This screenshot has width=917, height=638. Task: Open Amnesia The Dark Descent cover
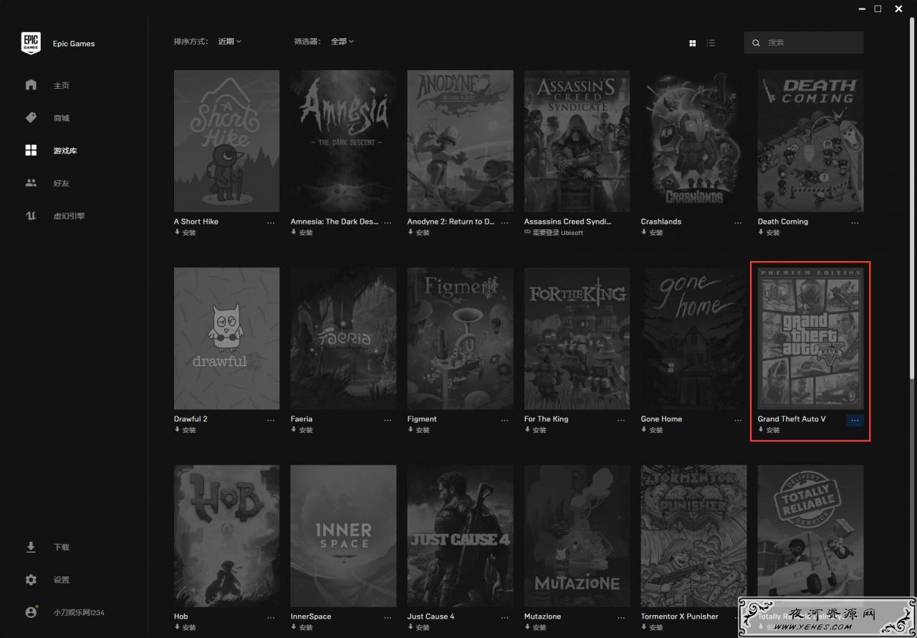(343, 141)
